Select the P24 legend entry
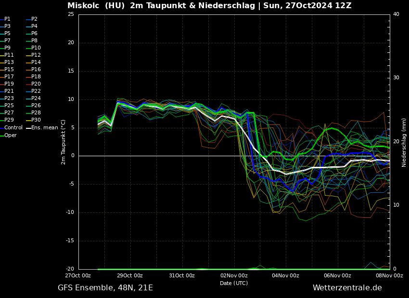Screen dimensions: 409x298 [x=36, y=99]
